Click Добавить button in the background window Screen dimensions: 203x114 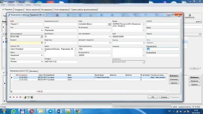tap(194, 77)
